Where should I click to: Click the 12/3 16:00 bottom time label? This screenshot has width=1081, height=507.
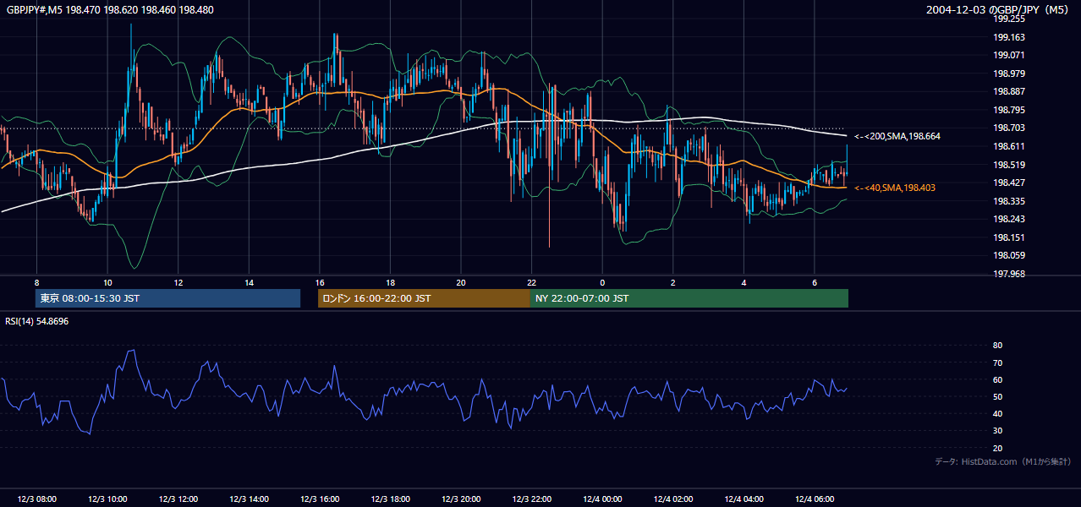click(320, 499)
